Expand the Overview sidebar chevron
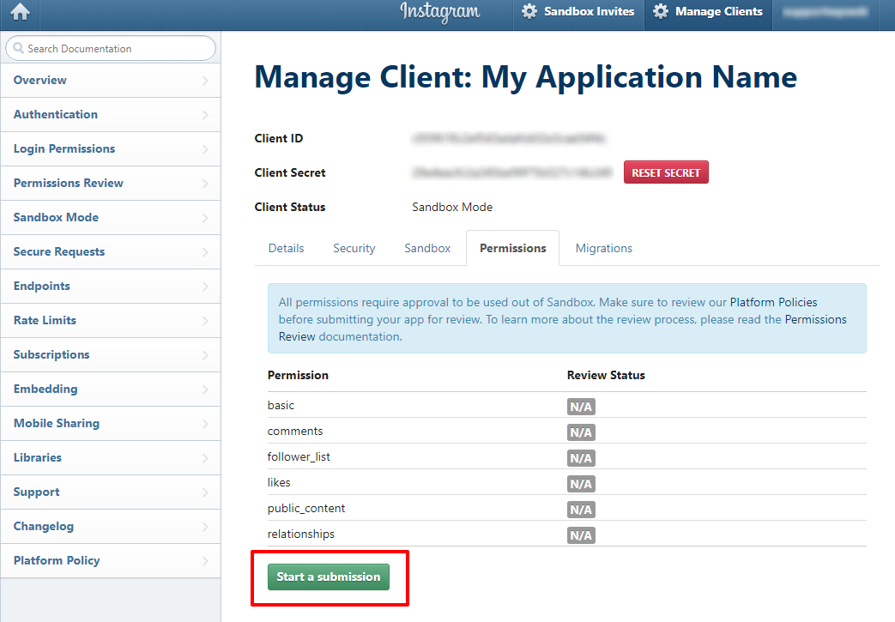 pyautogui.click(x=205, y=81)
